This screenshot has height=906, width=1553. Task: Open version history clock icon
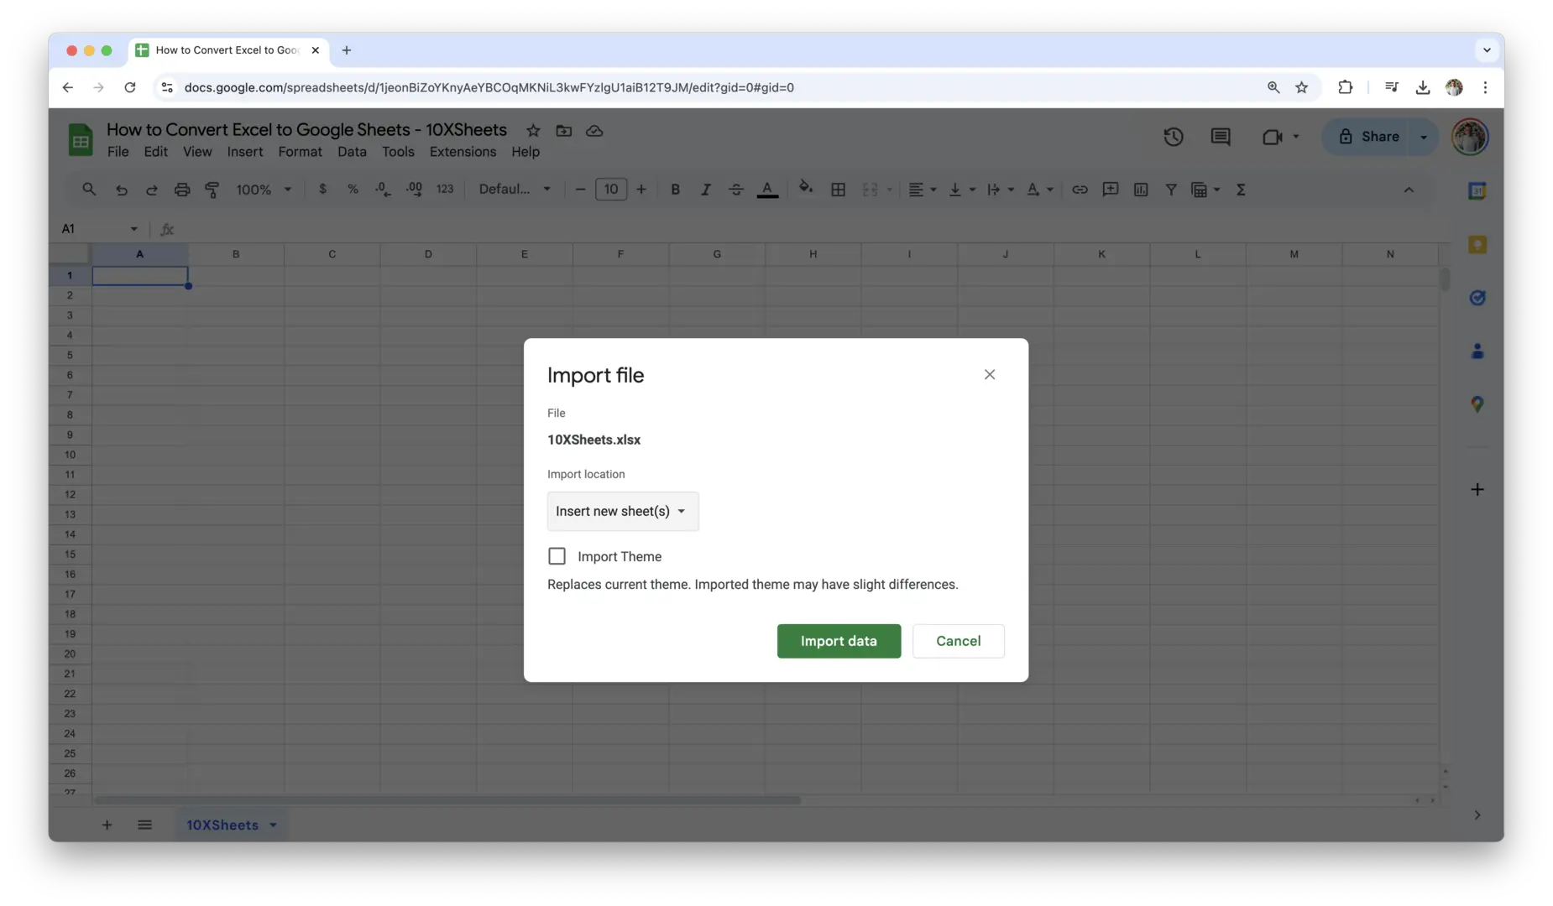1173,137
